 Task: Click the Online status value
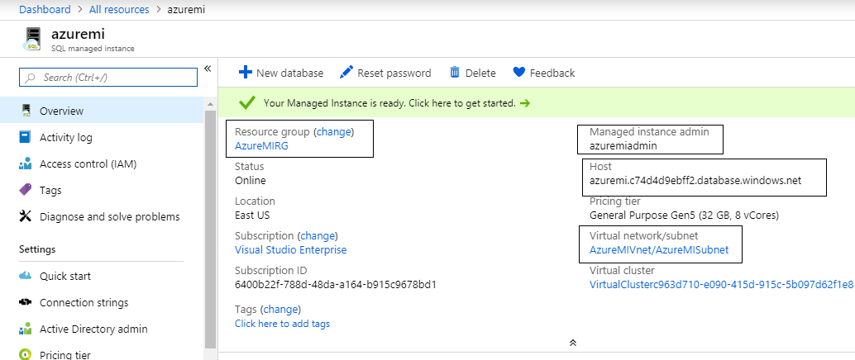pyautogui.click(x=251, y=181)
